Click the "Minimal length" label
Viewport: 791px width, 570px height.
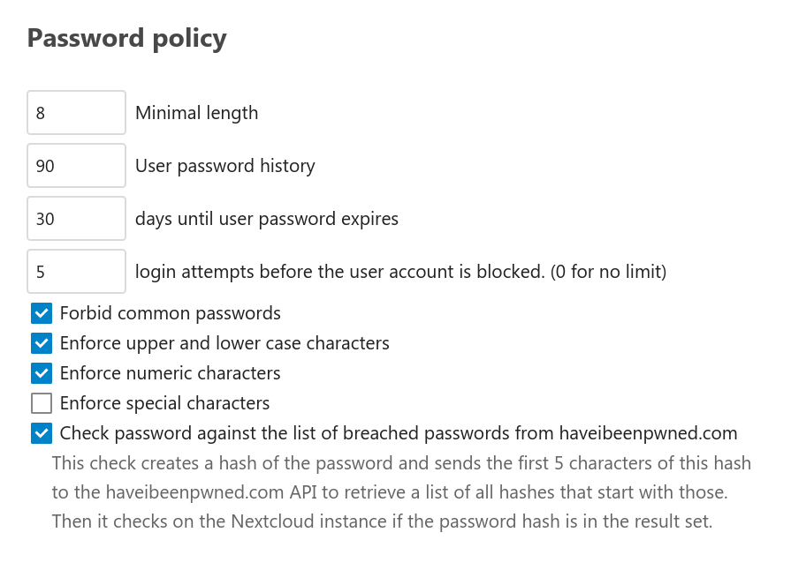(196, 113)
